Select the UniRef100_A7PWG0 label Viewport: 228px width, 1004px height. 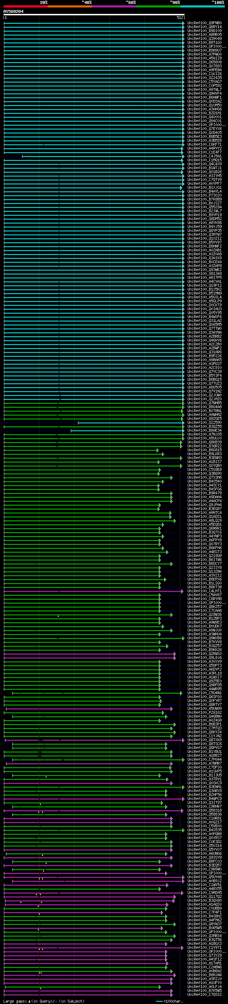[204, 54]
